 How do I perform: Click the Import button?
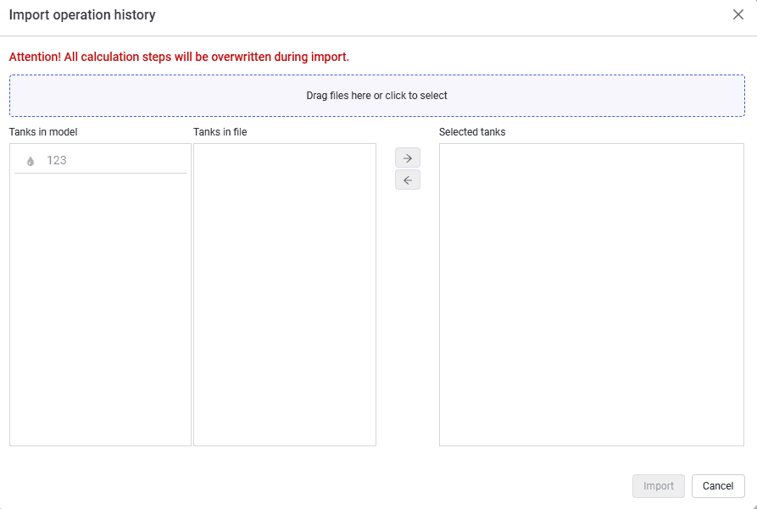[x=659, y=486]
